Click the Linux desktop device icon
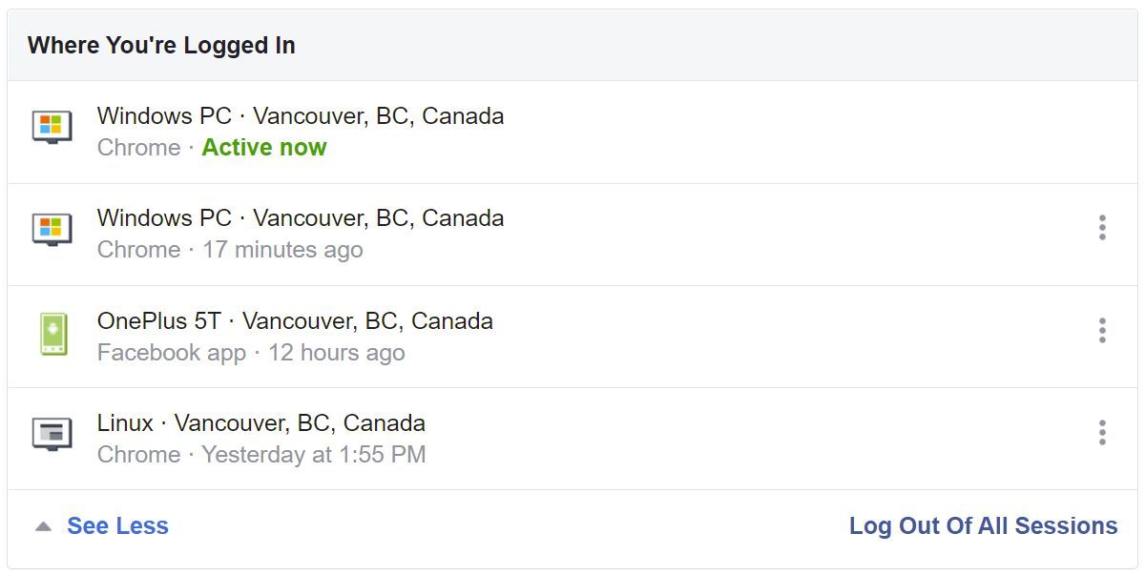The image size is (1145, 575). (x=52, y=434)
